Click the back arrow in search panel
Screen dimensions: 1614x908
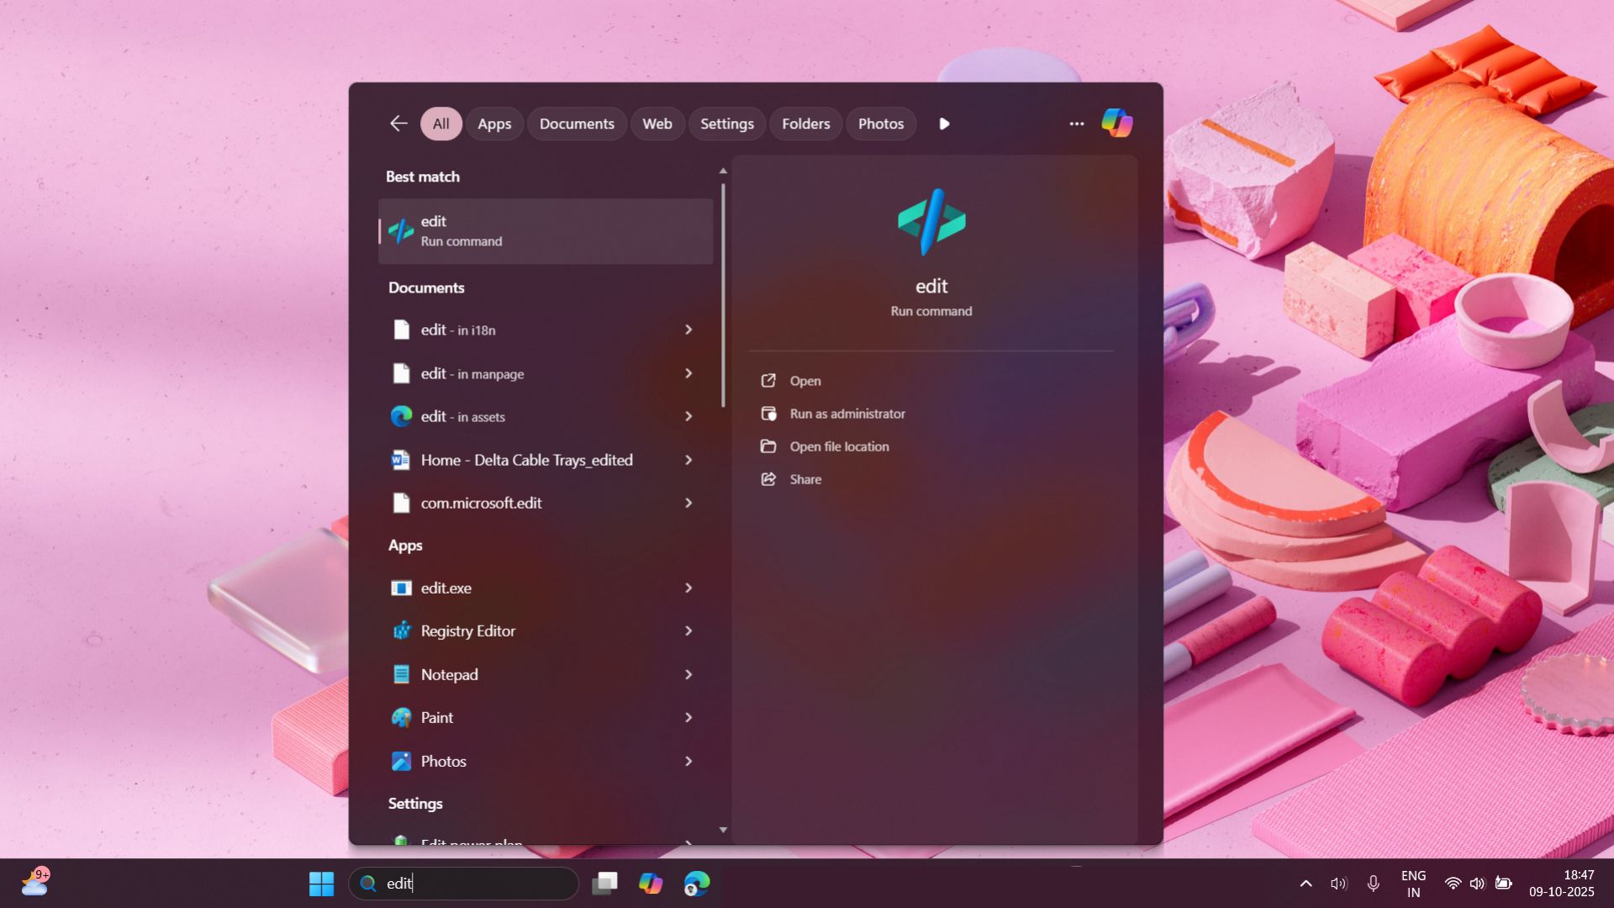(x=398, y=124)
